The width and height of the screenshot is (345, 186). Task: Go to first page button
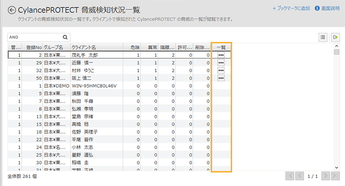click(x=290, y=176)
